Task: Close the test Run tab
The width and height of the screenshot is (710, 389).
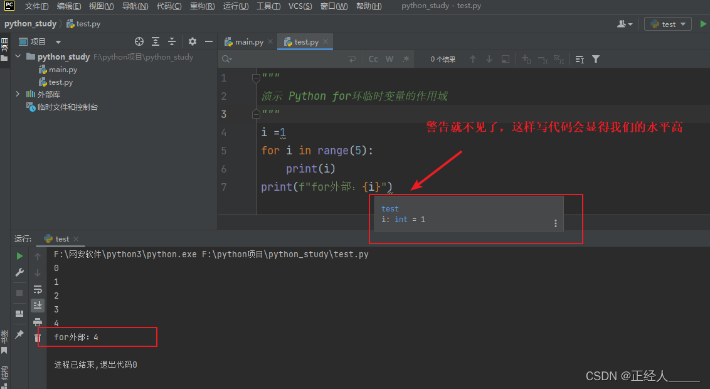Action: (x=76, y=239)
